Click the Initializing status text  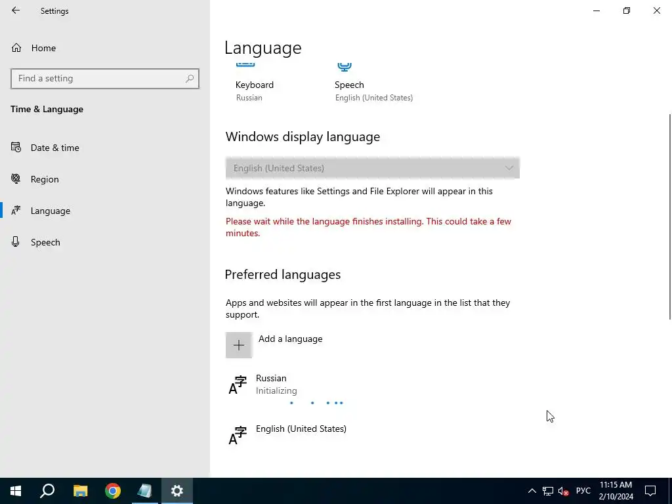pyautogui.click(x=276, y=391)
